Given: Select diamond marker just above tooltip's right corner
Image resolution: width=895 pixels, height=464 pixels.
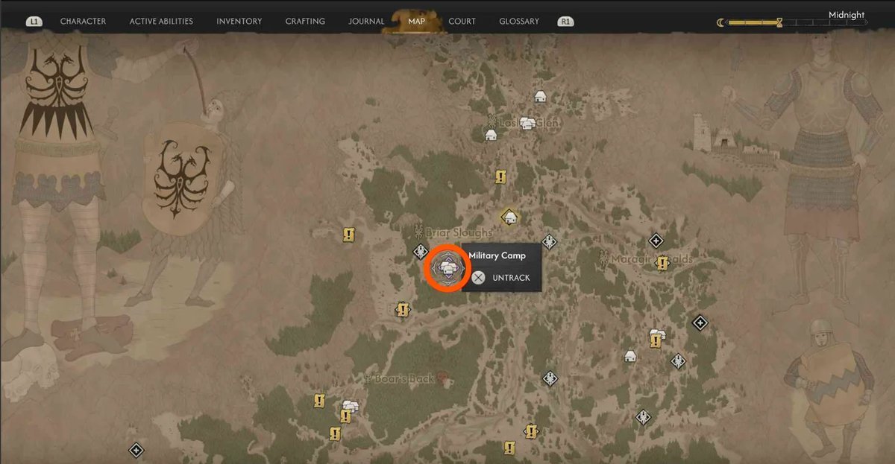Looking at the screenshot, I should click(550, 241).
